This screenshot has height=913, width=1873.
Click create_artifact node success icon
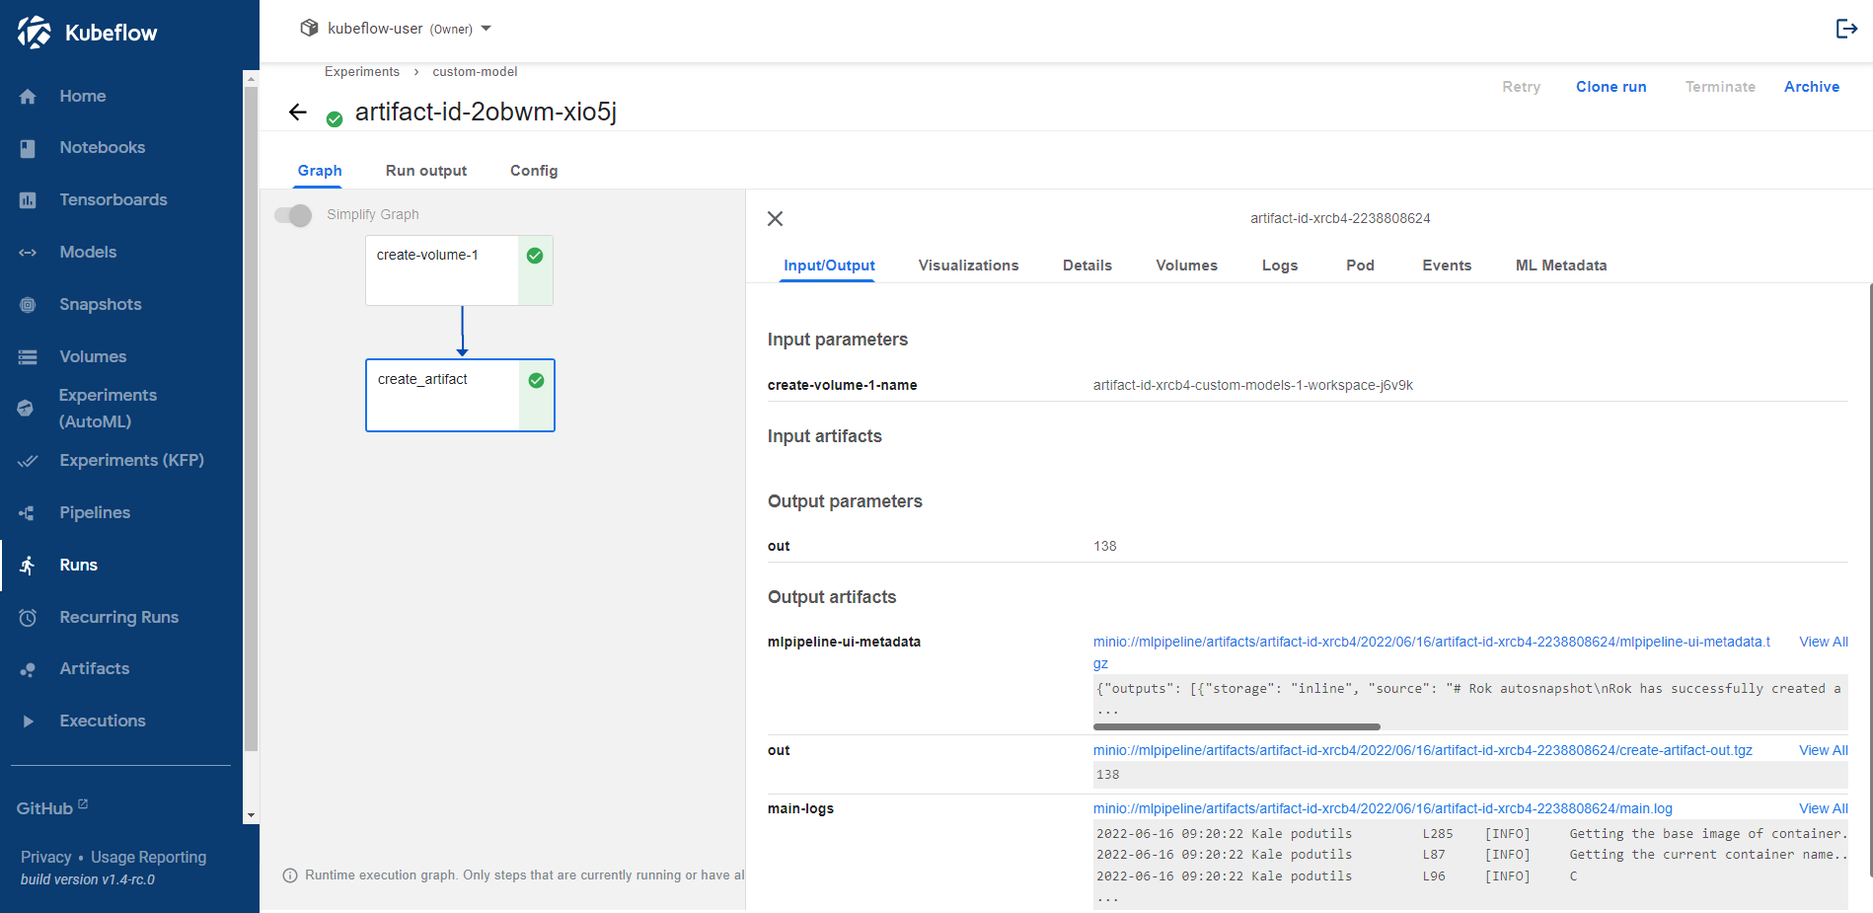point(536,380)
